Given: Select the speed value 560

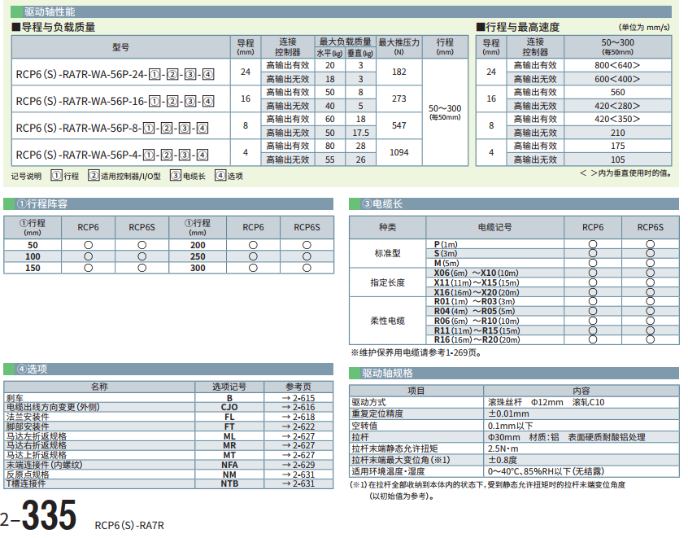Looking at the screenshot, I should [617, 92].
